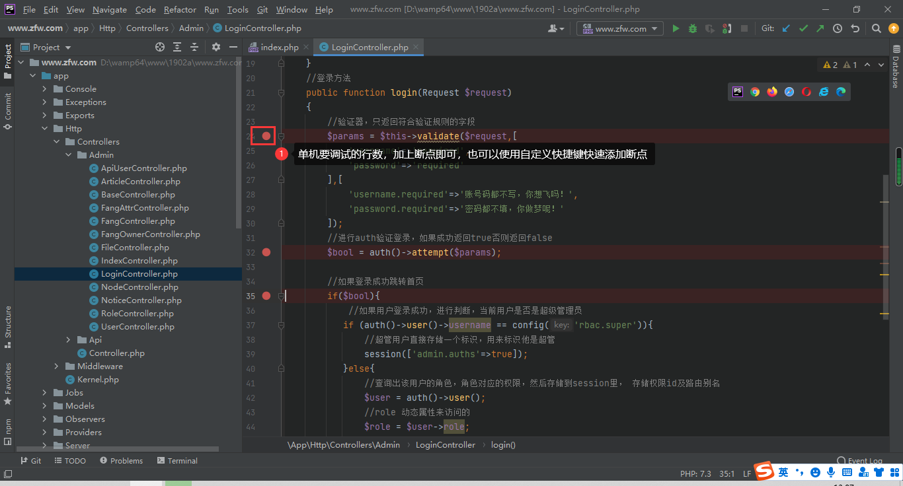Image resolution: width=903 pixels, height=486 pixels.
Task: Fold the inner if block on line 37
Action: 281,325
